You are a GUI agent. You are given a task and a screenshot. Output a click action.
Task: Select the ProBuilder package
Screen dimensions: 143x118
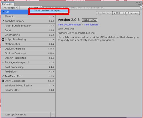click(x=28, y=72)
